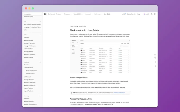Open the Resources dropdown menu

[68, 14]
